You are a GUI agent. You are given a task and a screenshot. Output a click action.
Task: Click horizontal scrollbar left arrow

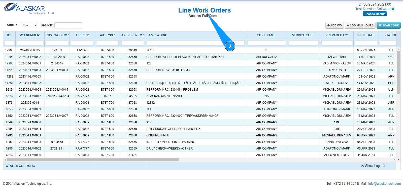[5, 160]
